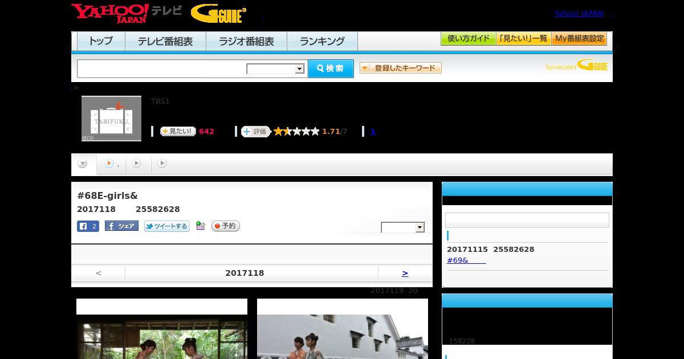Open the Facebook like count button
Screen dimensions: 684x359
[x=88, y=226]
